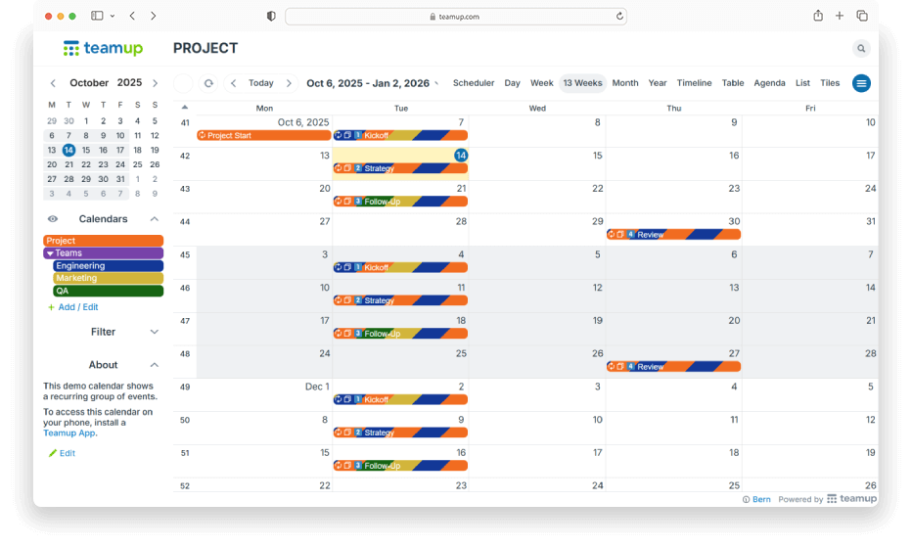Switch to Day view

512,83
